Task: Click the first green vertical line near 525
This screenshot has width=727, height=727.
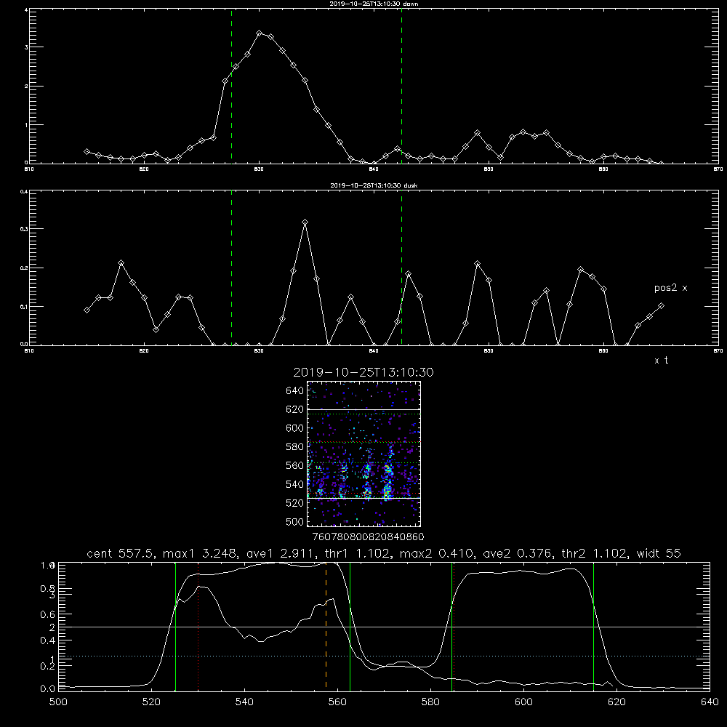Action: pos(175,626)
